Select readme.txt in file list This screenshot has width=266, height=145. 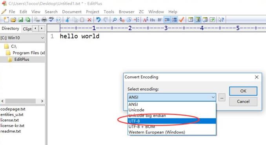coord(11,131)
